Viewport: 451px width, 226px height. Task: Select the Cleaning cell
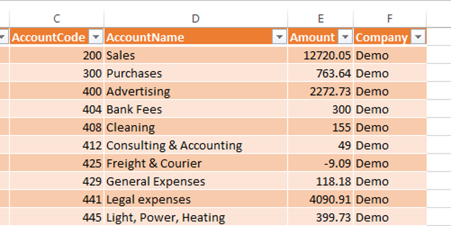[196, 127]
